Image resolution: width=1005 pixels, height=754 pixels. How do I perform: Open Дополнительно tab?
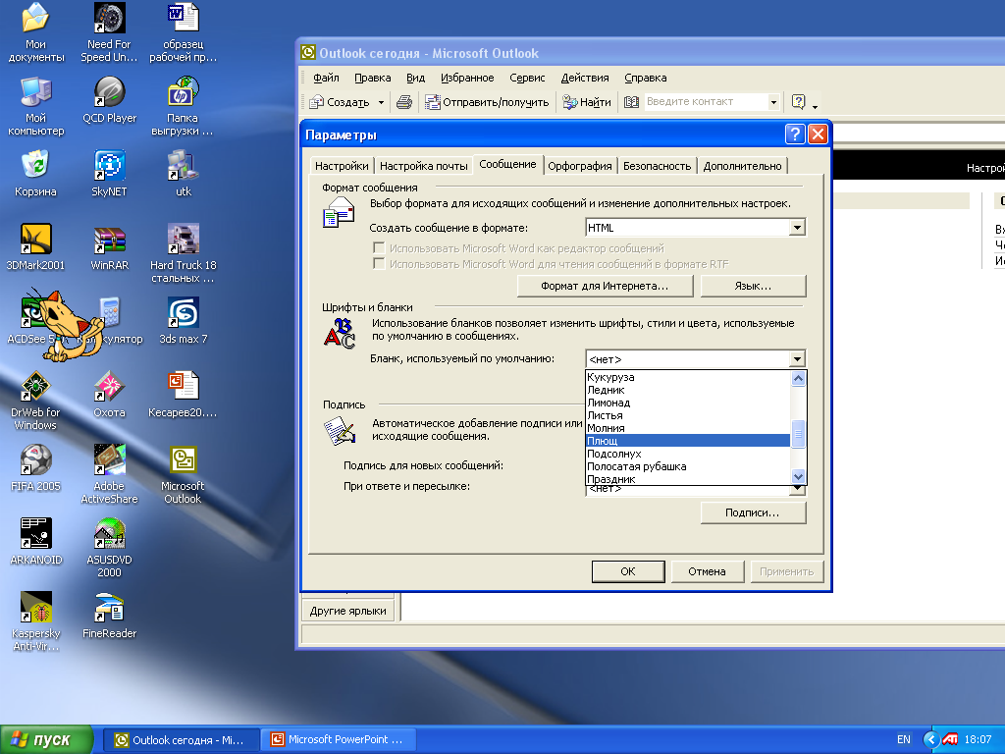pos(742,166)
